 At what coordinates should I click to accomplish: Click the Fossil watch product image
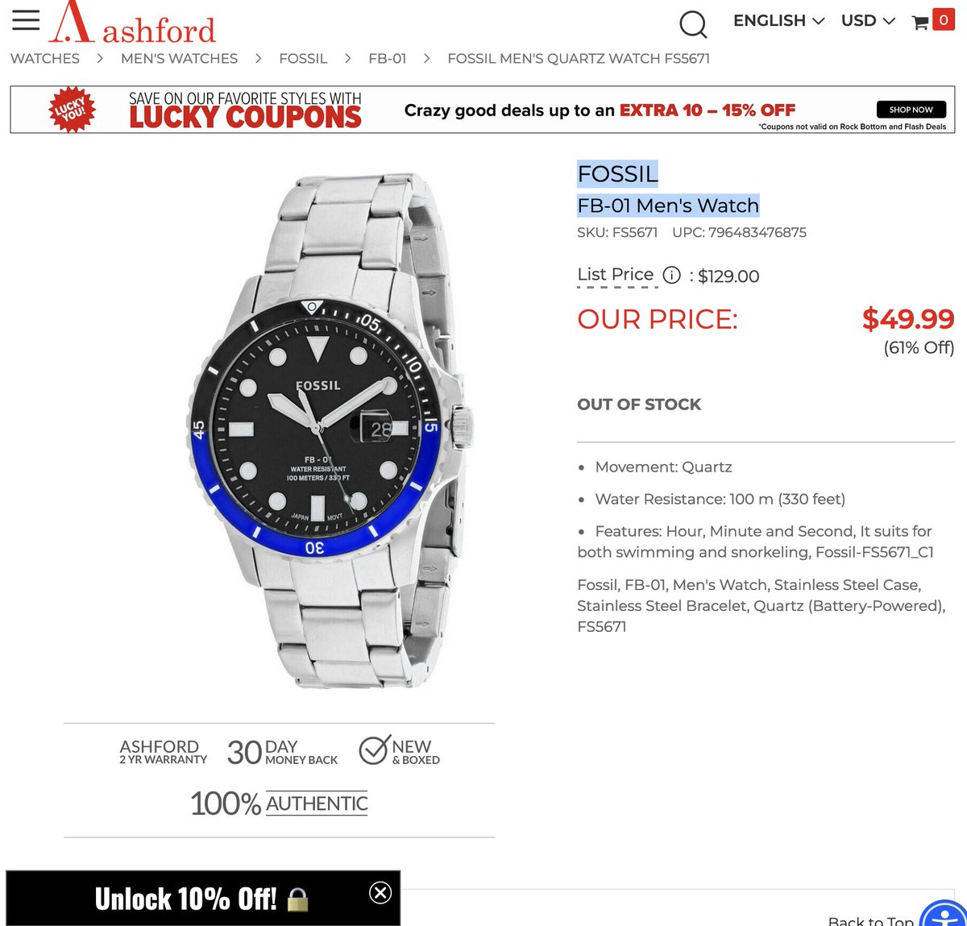pos(328,431)
